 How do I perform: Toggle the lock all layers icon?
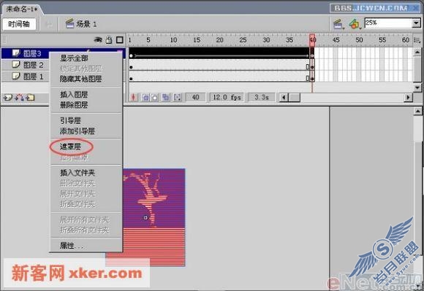click(109, 40)
